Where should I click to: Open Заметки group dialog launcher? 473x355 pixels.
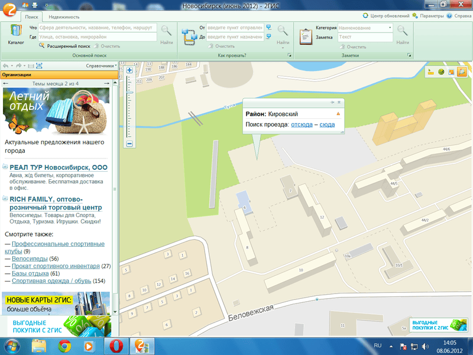point(409,55)
